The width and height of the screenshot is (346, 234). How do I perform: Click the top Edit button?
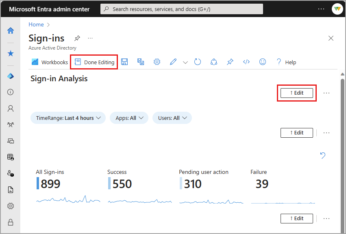coord(296,93)
